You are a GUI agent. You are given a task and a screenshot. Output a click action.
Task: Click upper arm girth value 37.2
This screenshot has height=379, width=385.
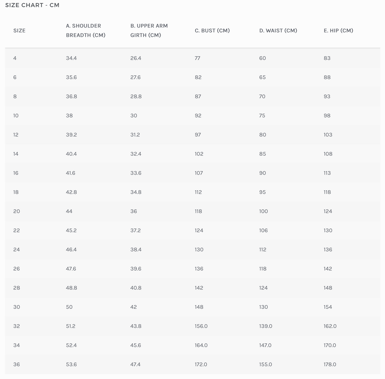pyautogui.click(x=136, y=230)
